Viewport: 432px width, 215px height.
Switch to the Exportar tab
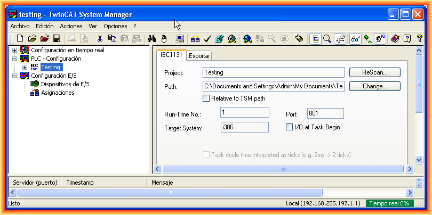click(x=200, y=56)
